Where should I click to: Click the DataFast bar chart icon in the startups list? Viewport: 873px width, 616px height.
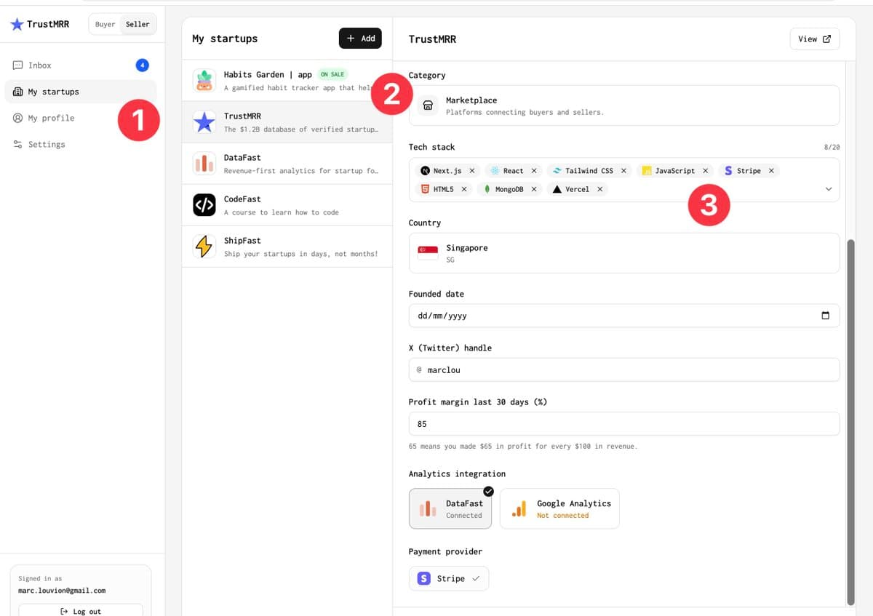point(204,163)
